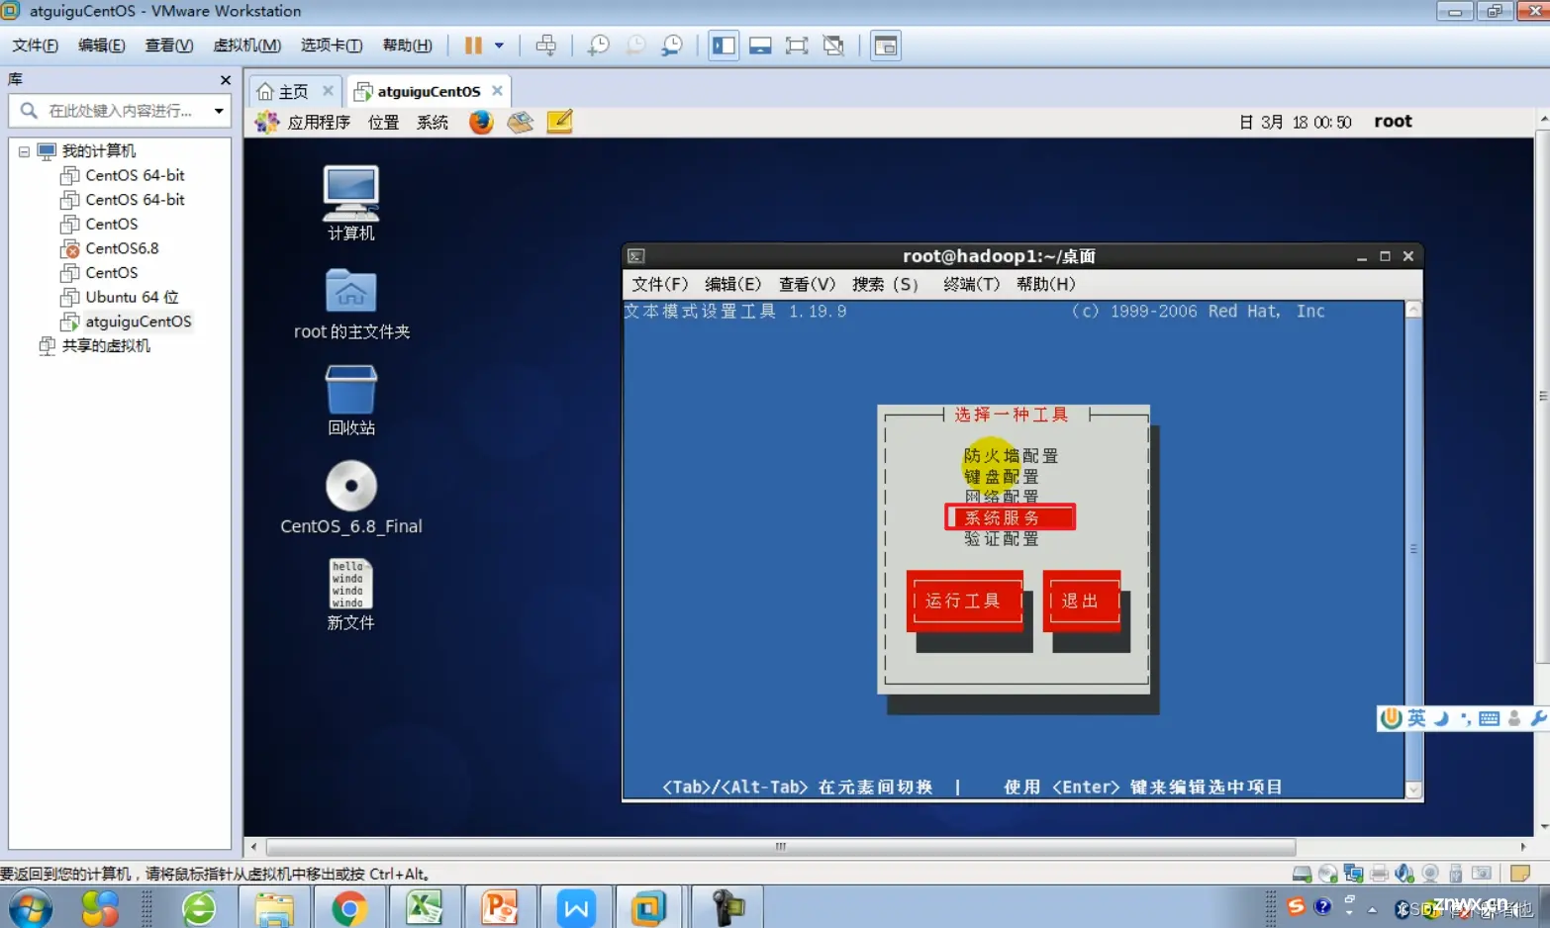Image resolution: width=1550 pixels, height=928 pixels.
Task: Open Chrome from Windows taskbar
Action: (349, 908)
